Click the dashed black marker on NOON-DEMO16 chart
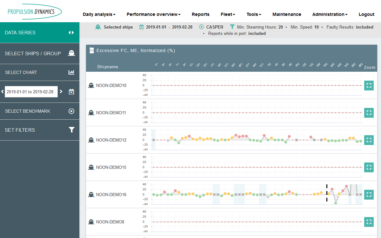Image resolution: width=381 pixels, height=238 pixels. coord(327,193)
